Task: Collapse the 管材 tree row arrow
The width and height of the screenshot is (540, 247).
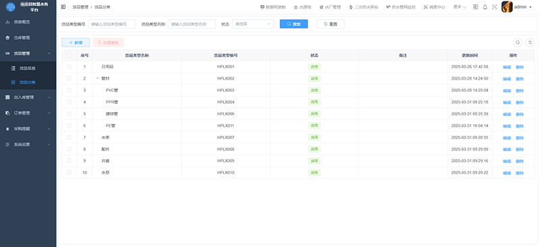Action: (x=97, y=78)
